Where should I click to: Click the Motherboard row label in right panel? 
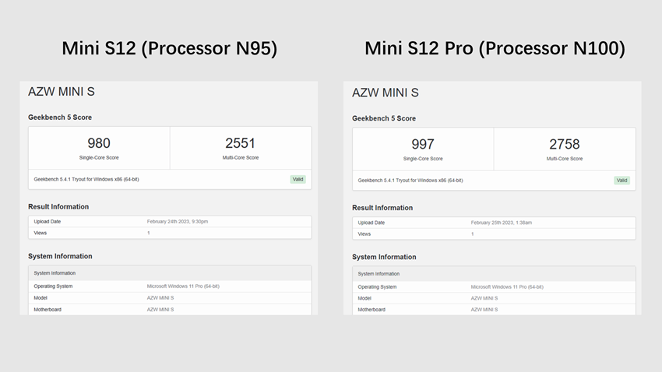pos(371,309)
